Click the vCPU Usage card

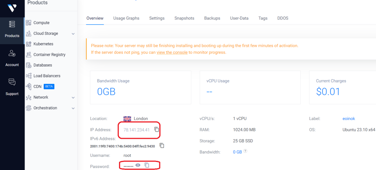[x=250, y=87]
